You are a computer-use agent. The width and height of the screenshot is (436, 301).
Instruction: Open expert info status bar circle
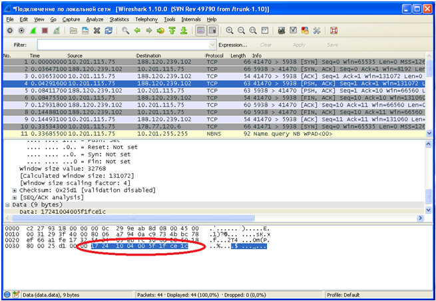pyautogui.click(x=7, y=294)
